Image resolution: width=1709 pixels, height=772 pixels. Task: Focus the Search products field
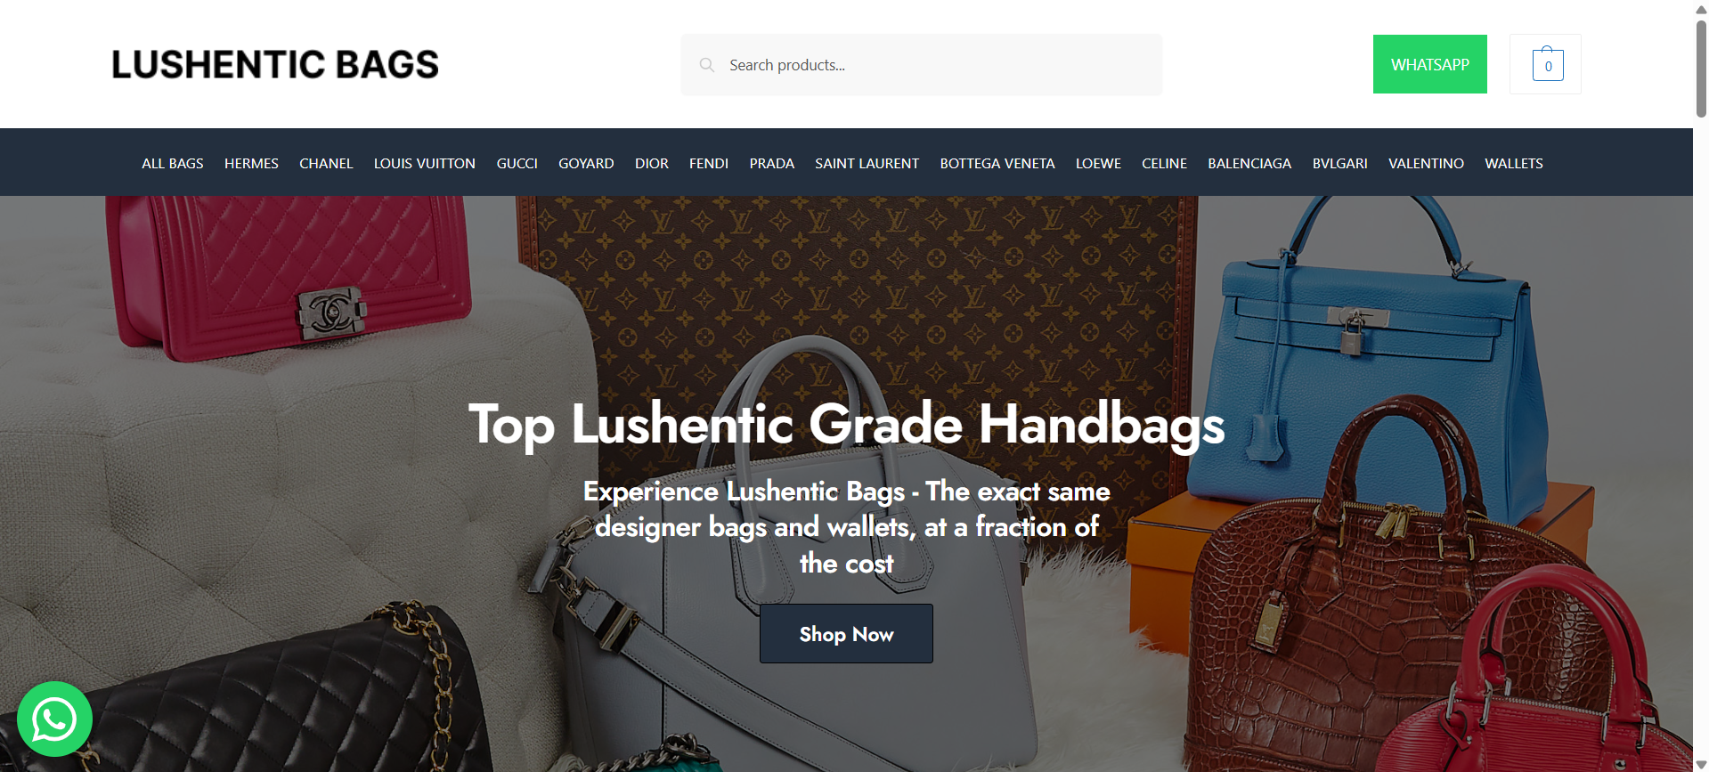point(922,65)
